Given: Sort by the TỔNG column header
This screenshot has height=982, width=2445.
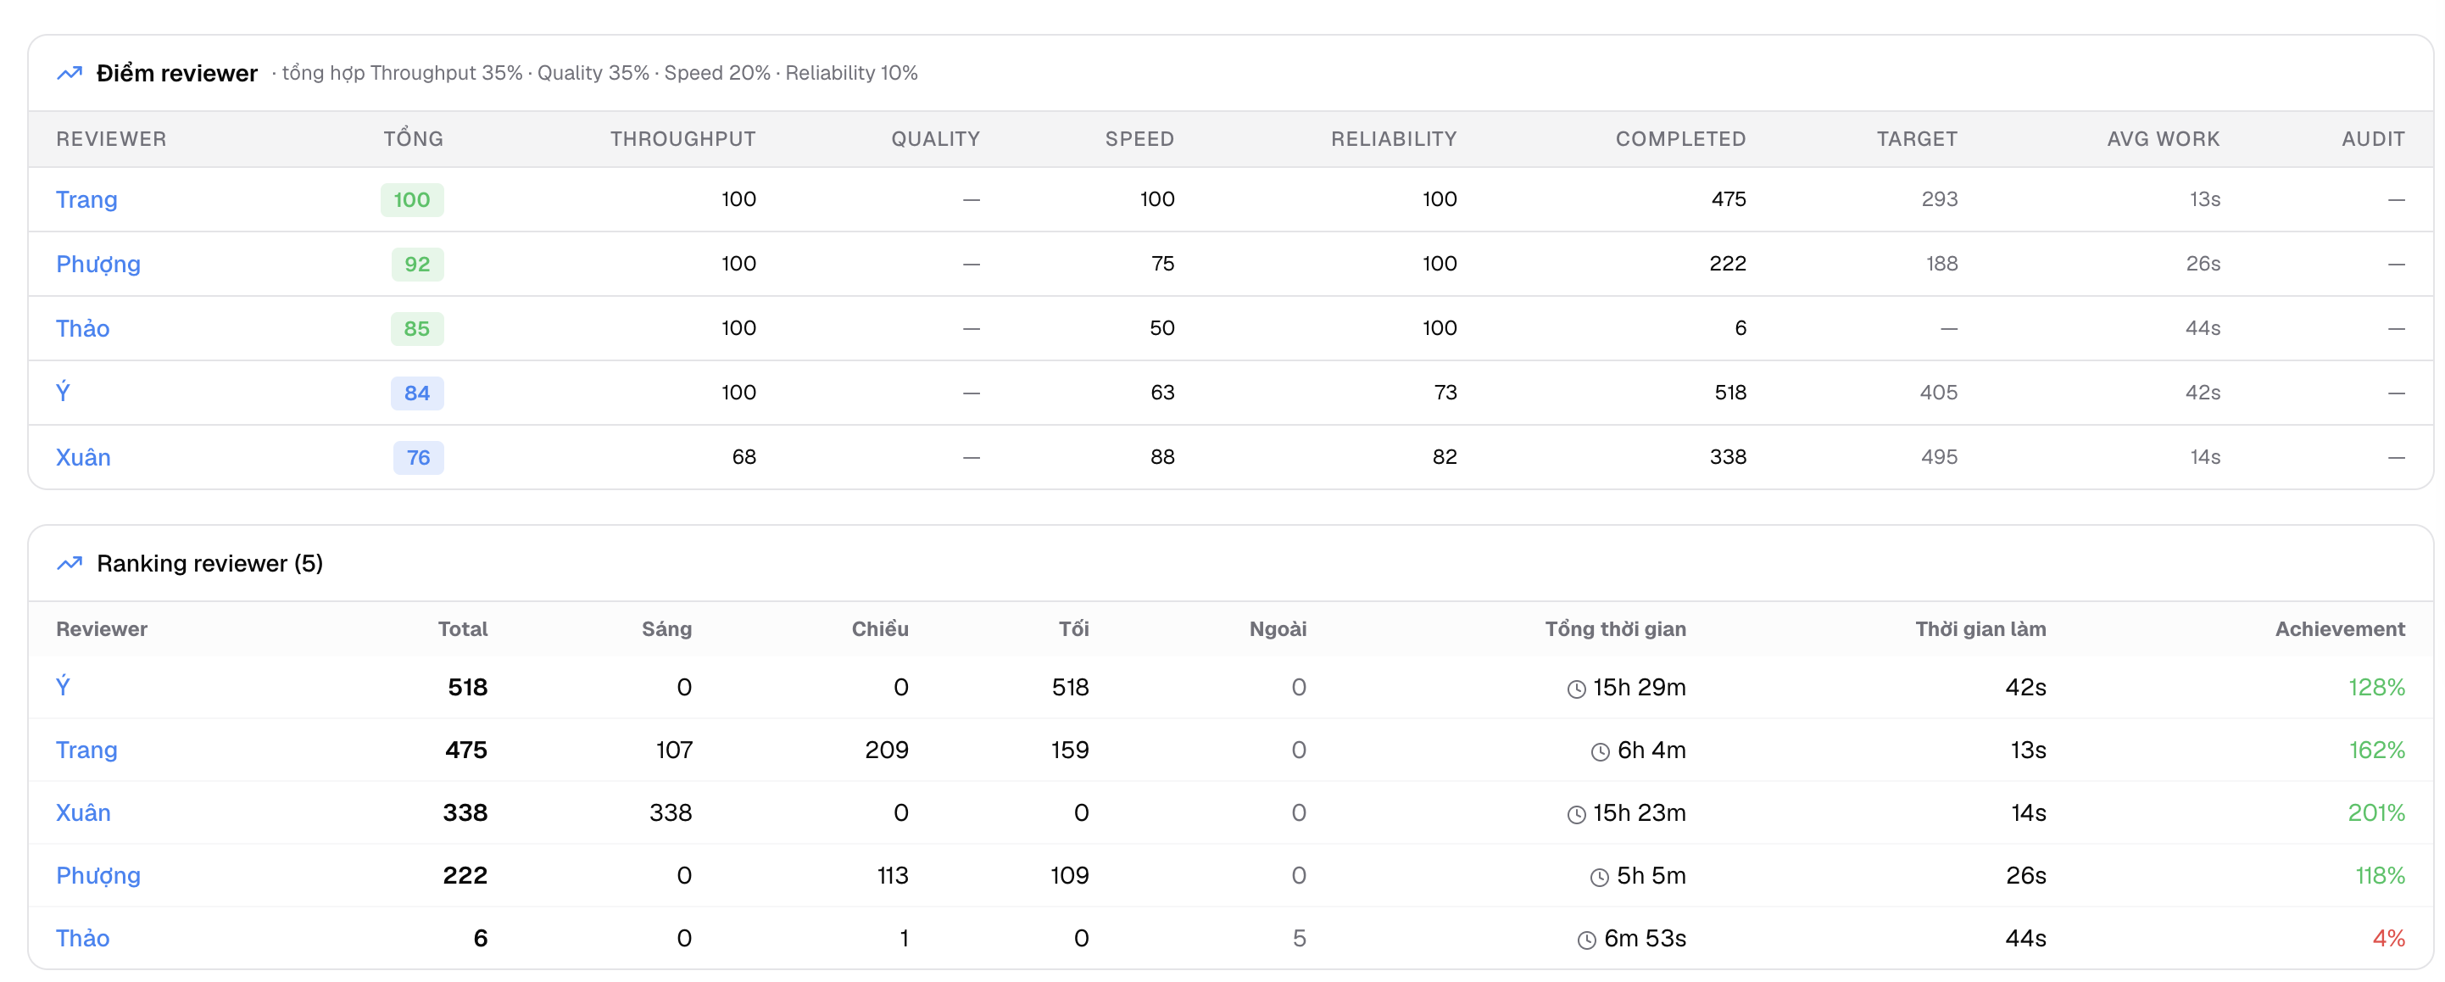Looking at the screenshot, I should (x=413, y=139).
